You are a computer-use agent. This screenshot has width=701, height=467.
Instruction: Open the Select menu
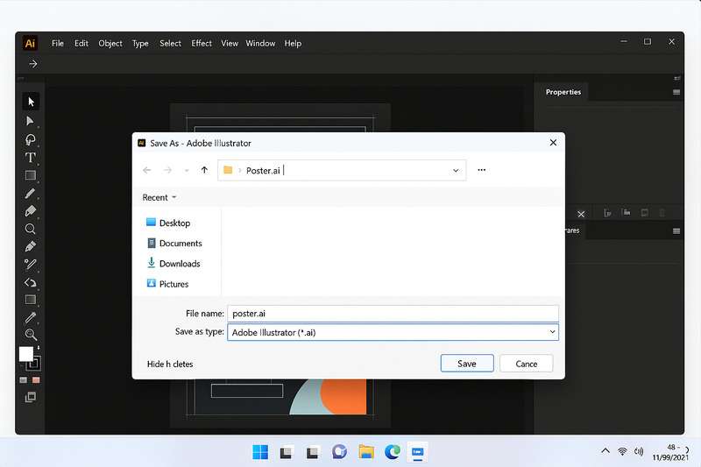pos(170,43)
